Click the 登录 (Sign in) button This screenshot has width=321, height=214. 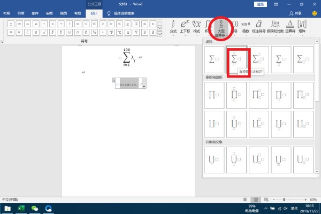[260, 4]
